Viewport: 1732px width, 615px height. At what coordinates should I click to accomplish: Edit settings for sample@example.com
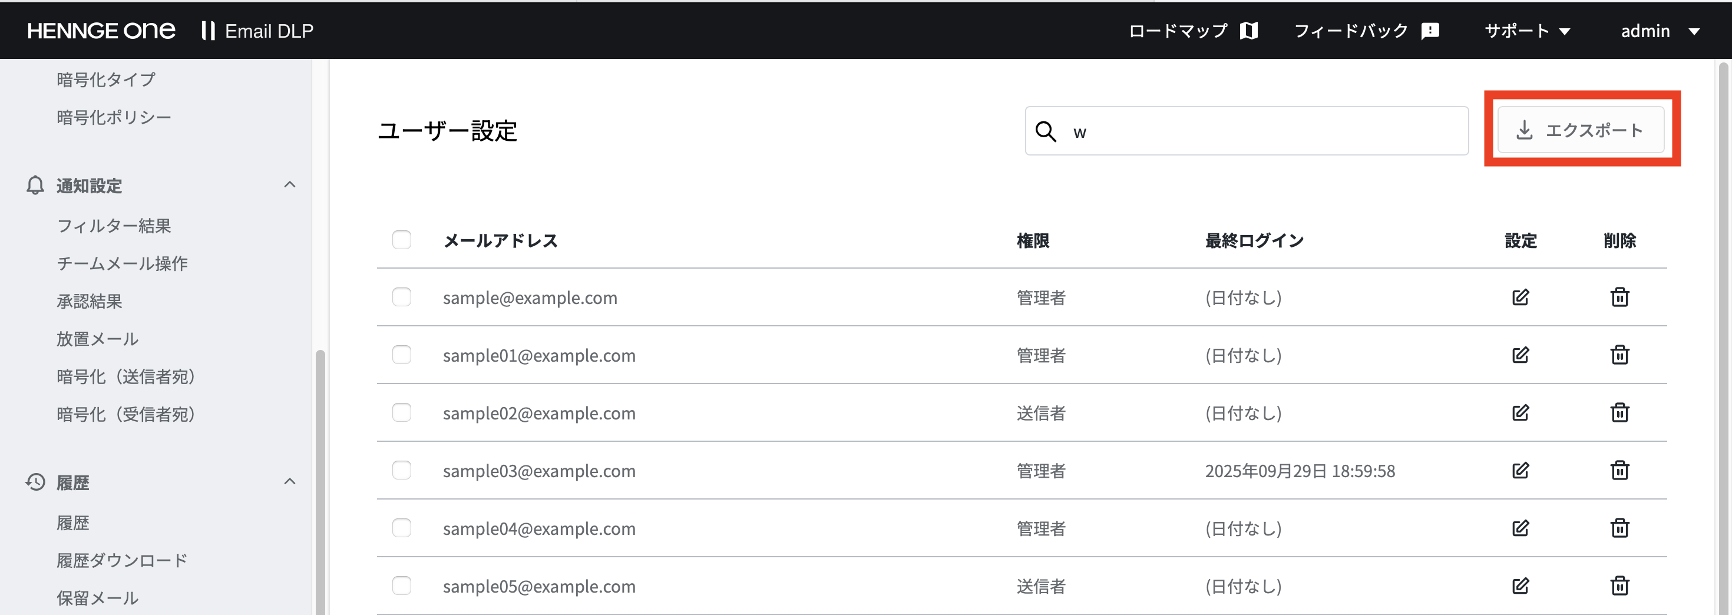(1520, 297)
